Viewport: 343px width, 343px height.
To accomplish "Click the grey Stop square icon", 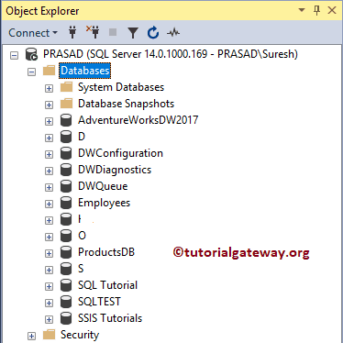I will [x=113, y=32].
